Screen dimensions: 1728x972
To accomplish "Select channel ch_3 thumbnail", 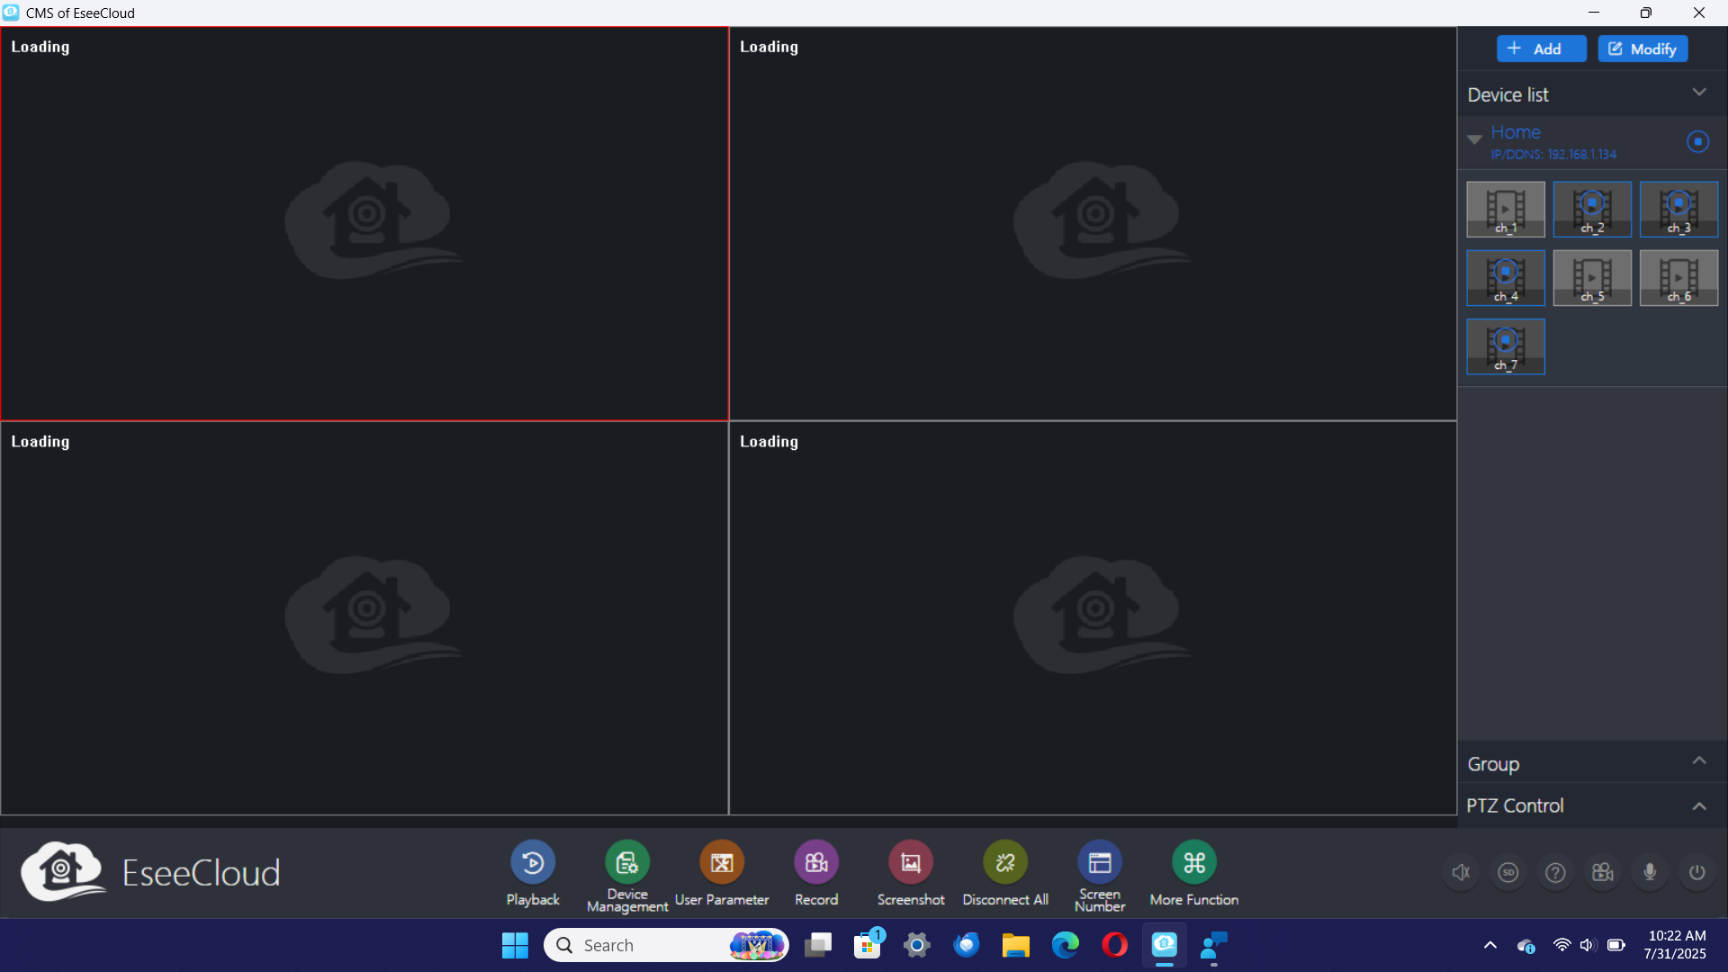I will point(1678,210).
